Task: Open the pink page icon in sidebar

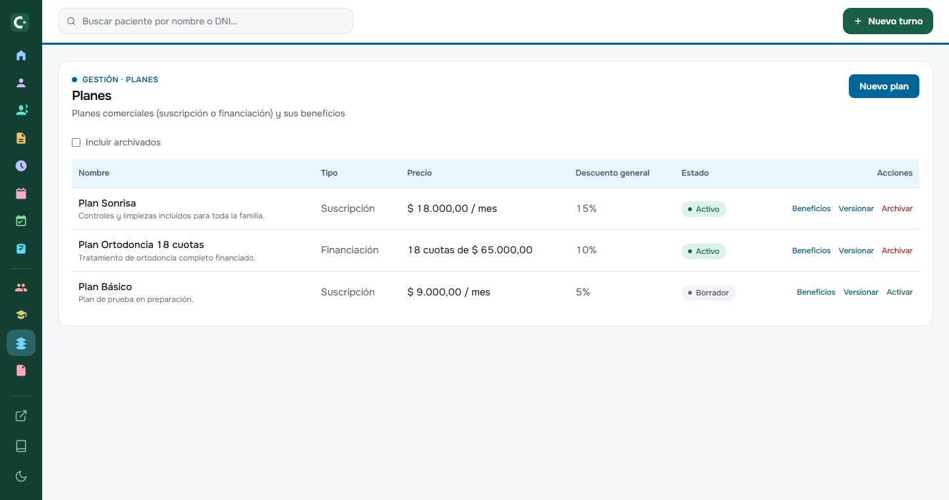Action: point(21,370)
